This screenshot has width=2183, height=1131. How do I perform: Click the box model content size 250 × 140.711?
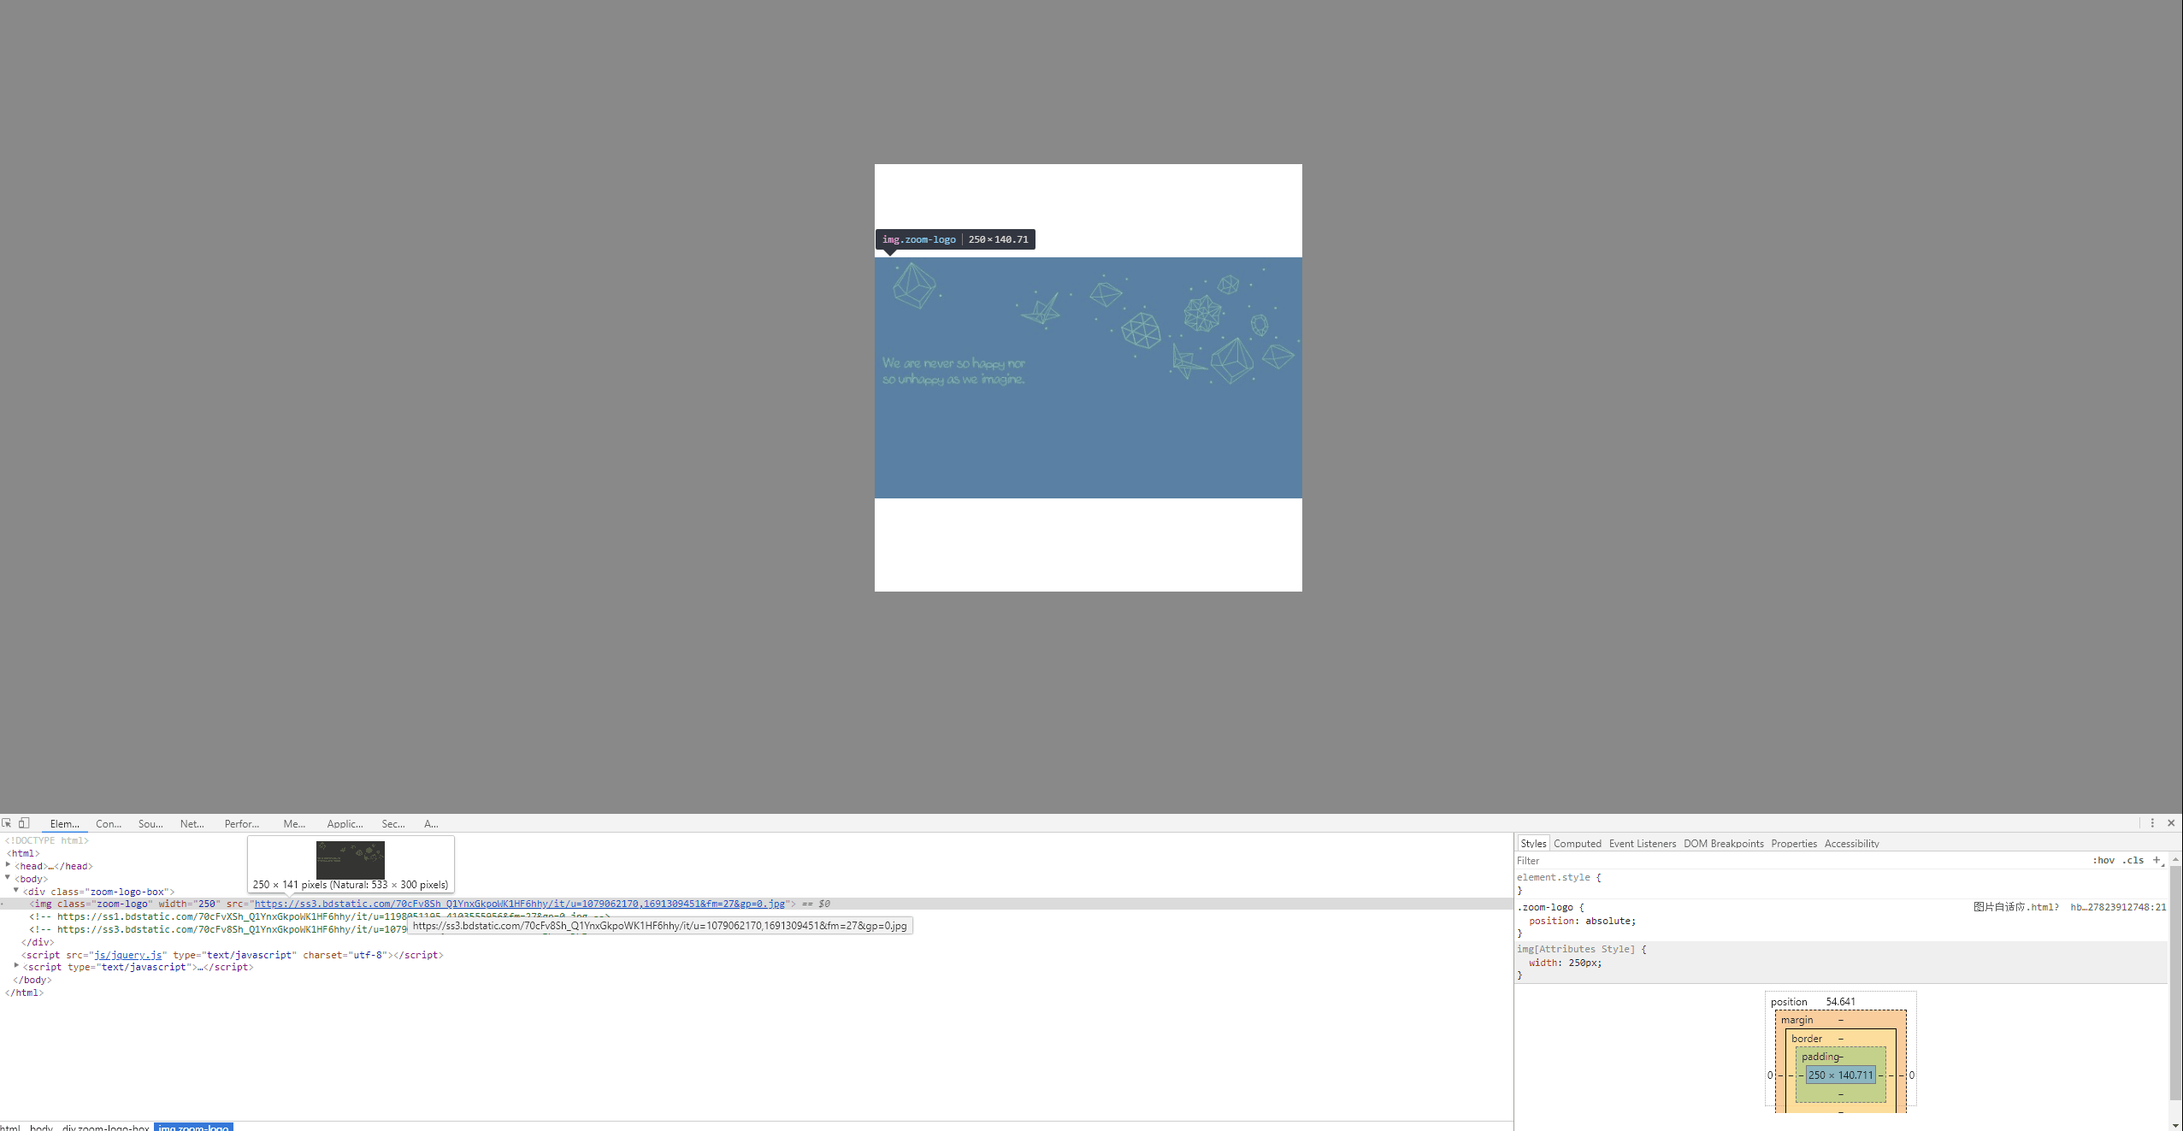1840,1075
